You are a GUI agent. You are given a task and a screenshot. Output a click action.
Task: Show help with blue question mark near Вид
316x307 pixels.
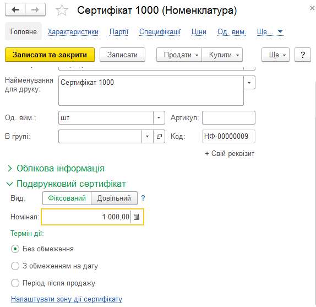[x=143, y=198]
